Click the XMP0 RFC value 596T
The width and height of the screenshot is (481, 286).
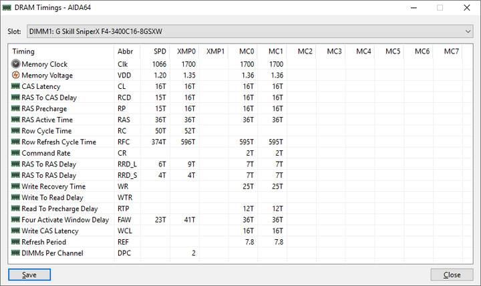click(188, 142)
